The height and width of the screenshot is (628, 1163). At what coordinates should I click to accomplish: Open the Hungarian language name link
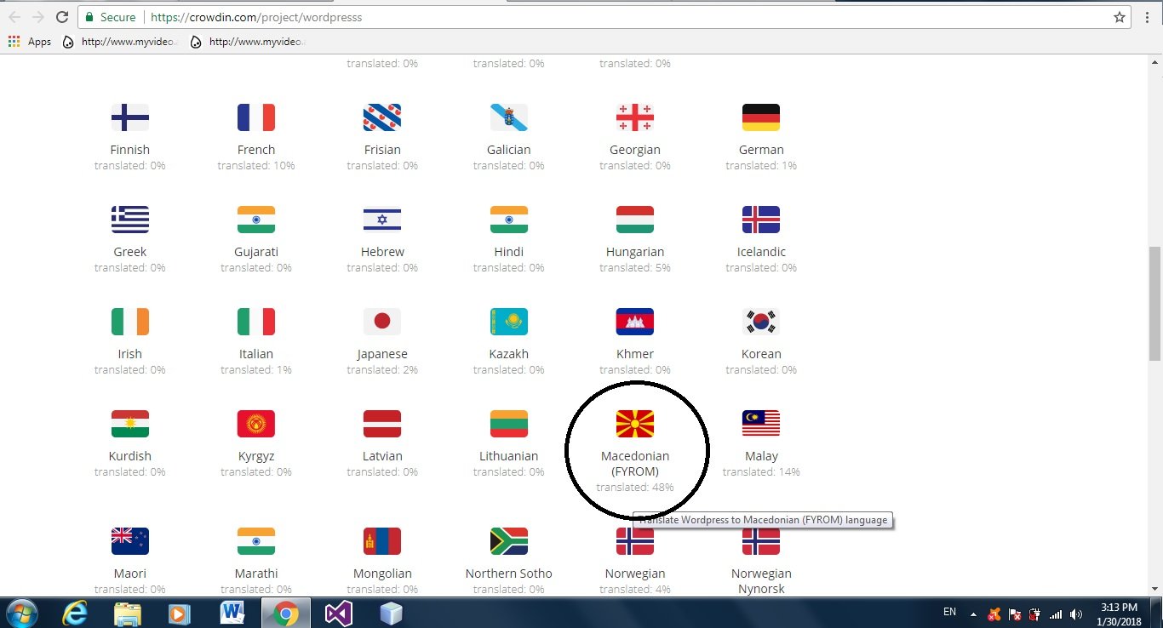(x=635, y=252)
